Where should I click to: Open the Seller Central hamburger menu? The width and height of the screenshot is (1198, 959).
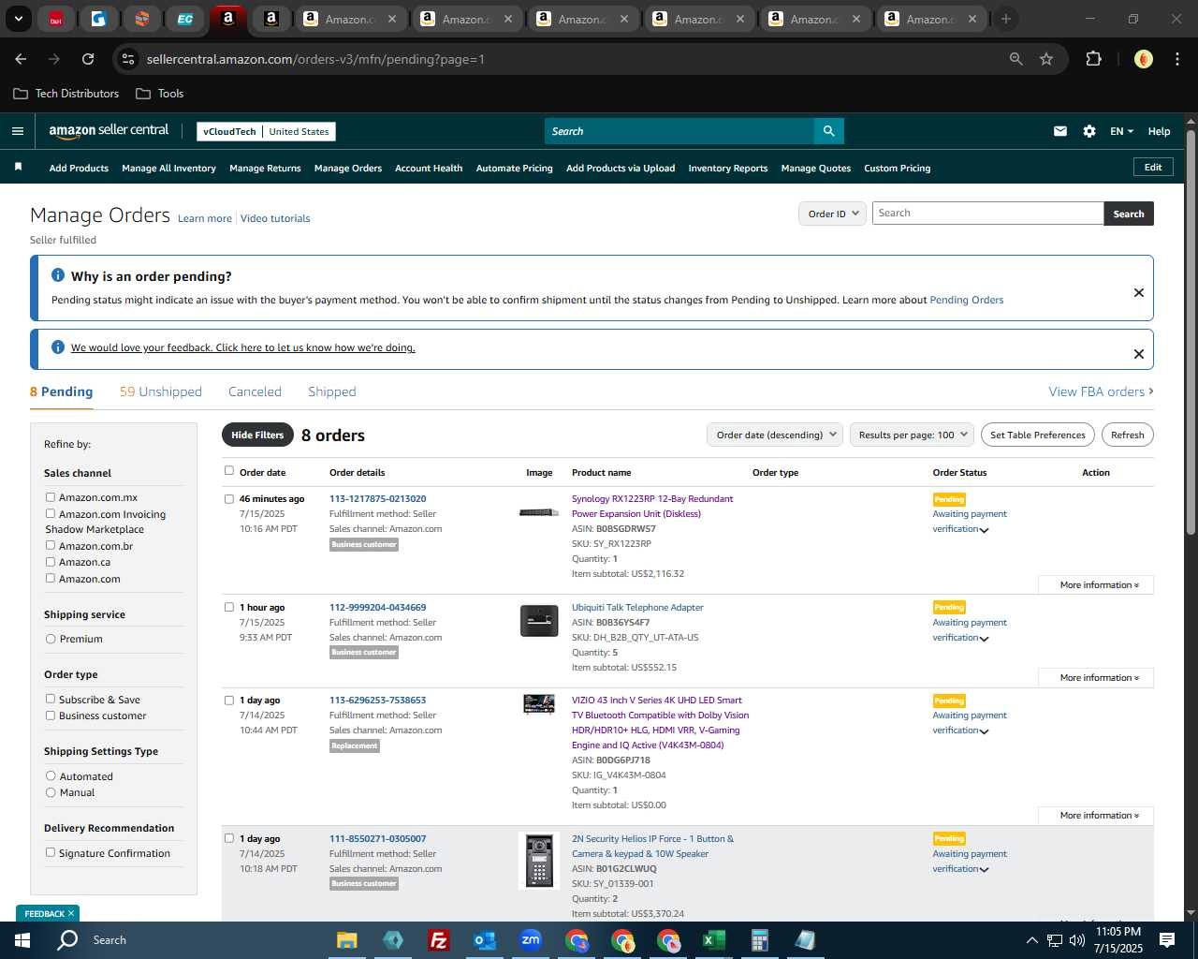[17, 131]
